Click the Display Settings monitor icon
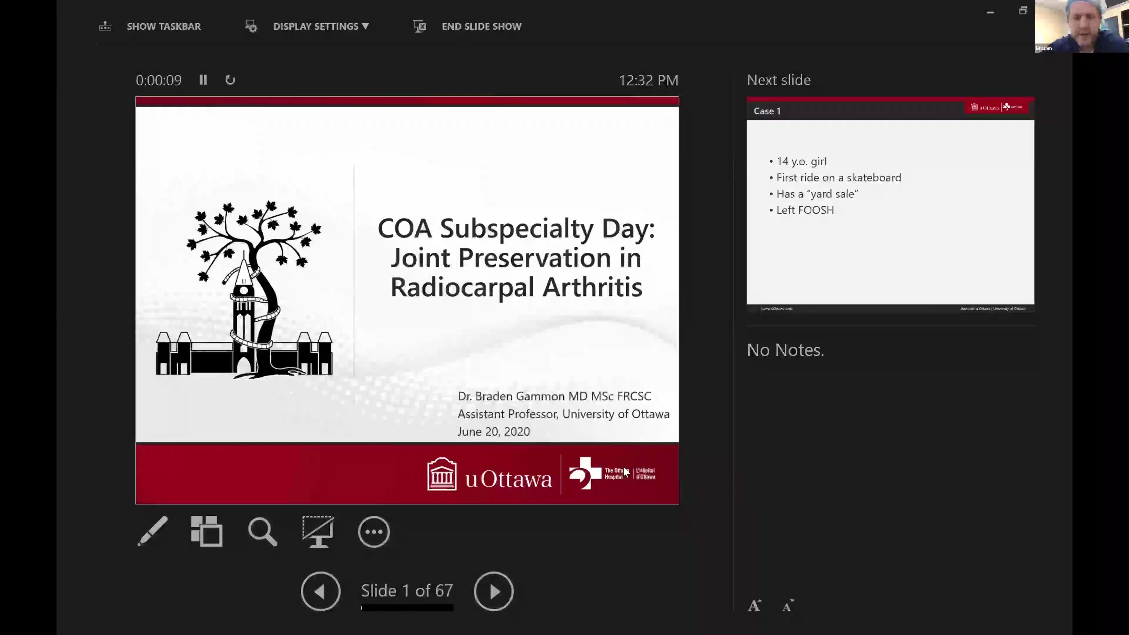 pyautogui.click(x=251, y=26)
